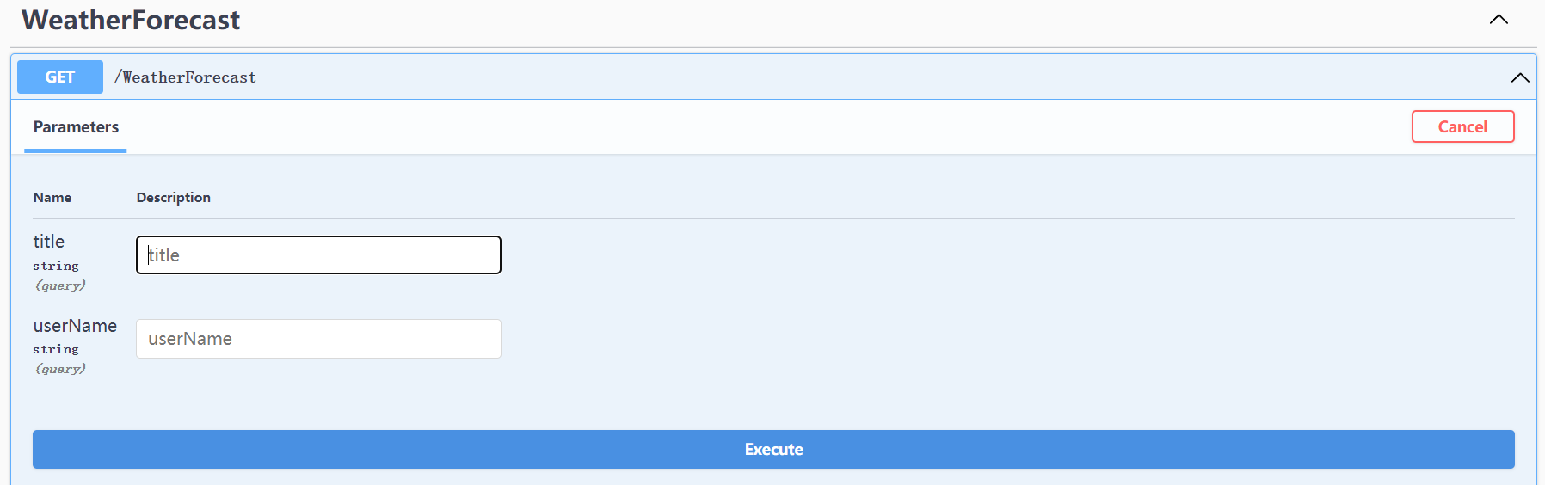Cancel the try-it-out mode
This screenshot has height=485, width=1545.
[1462, 126]
